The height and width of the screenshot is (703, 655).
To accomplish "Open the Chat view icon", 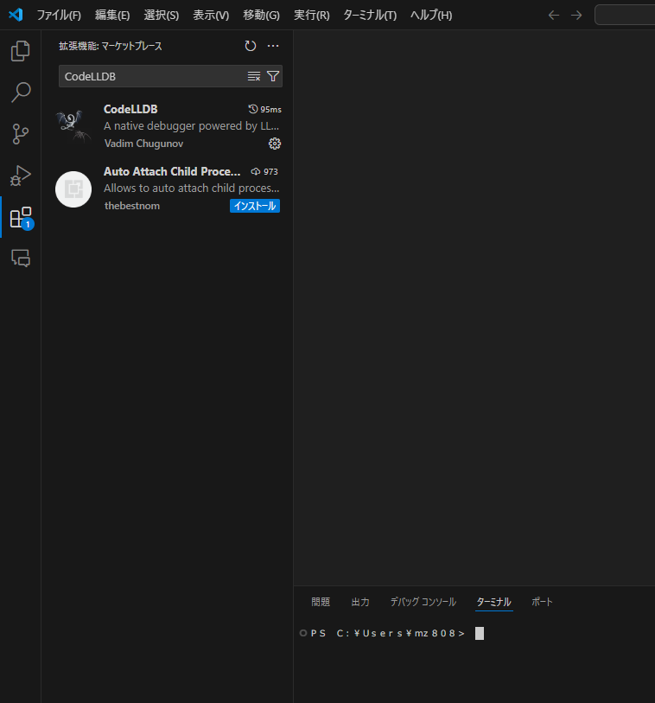I will coord(21,259).
